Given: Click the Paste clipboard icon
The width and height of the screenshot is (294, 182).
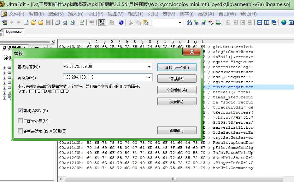Looking at the screenshot, I should tap(145, 22).
